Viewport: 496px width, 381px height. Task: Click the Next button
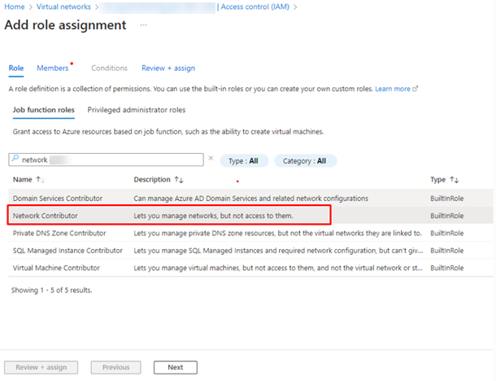coord(175,367)
